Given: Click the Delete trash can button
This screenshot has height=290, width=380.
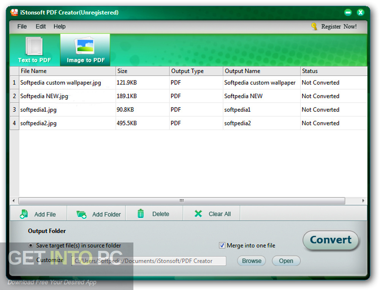Looking at the screenshot, I should point(154,214).
